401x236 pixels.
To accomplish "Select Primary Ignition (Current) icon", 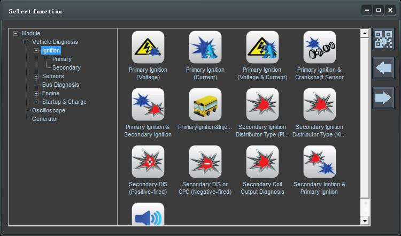I will pyautogui.click(x=205, y=47).
